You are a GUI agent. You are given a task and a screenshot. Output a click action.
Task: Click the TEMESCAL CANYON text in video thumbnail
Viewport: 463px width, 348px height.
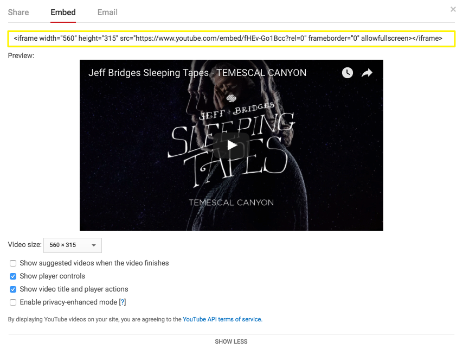coord(231,203)
